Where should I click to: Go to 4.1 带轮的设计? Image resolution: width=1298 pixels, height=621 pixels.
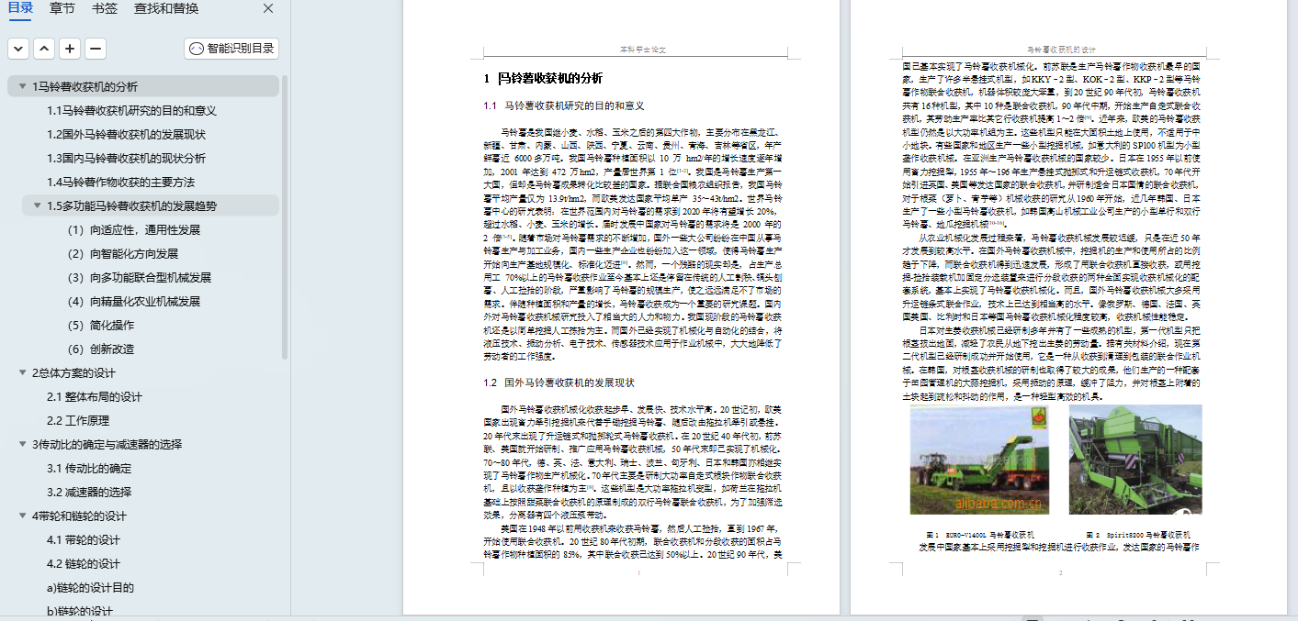[x=84, y=540]
